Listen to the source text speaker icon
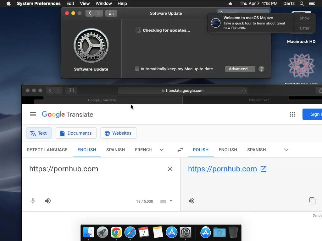Viewport: 322px width, 241px height. coord(48,201)
